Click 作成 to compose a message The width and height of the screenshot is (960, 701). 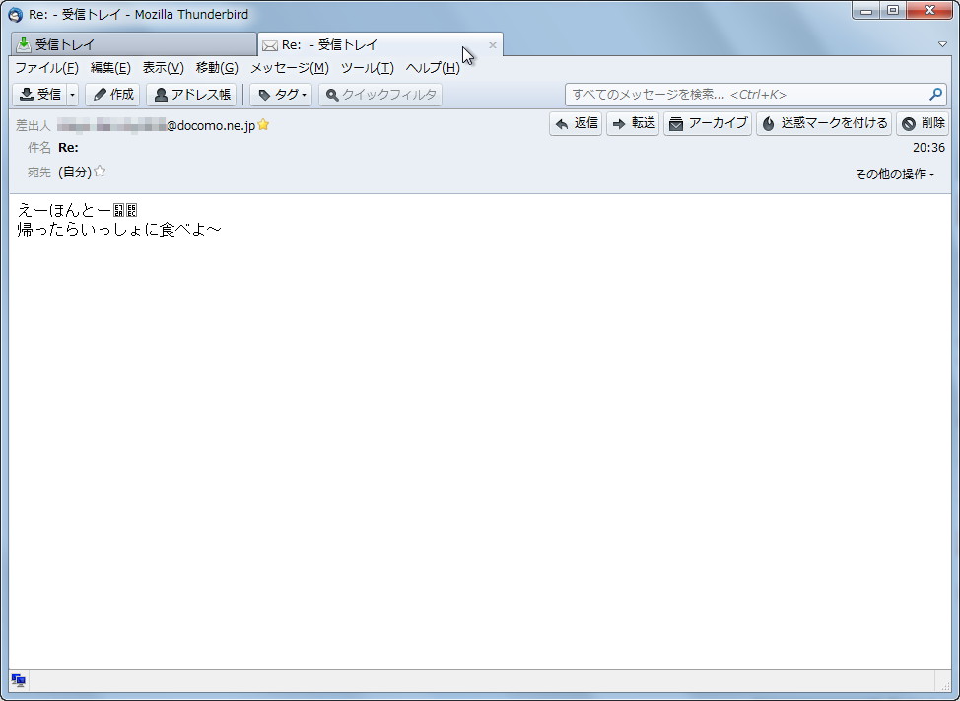click(x=113, y=95)
